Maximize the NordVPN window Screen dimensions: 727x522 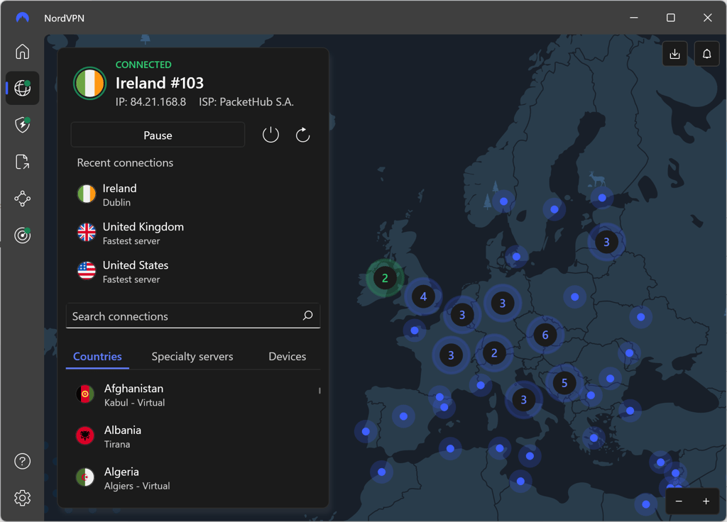point(670,18)
